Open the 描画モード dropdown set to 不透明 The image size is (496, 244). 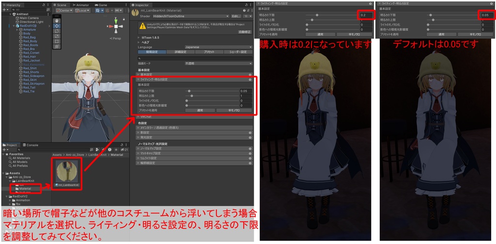click(218, 64)
